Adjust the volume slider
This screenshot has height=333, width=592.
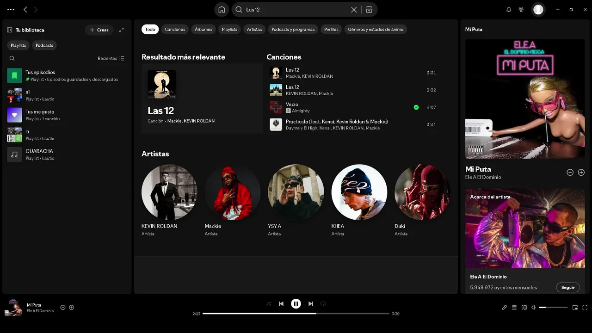pos(553,308)
